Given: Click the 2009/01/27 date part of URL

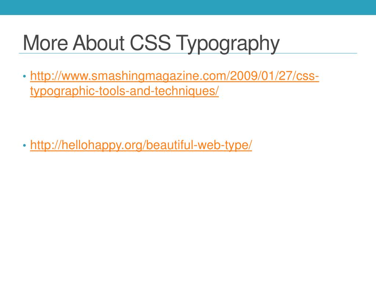Looking at the screenshot, I should coord(261,76).
